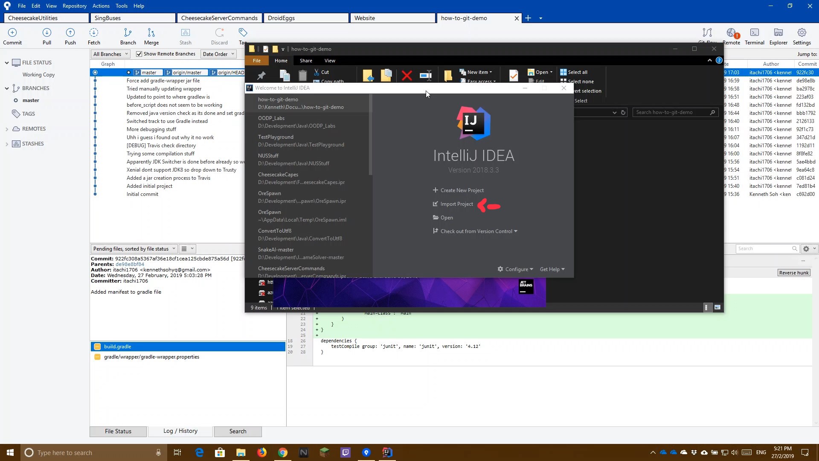
Task: Select build.gradle in the pending files list
Action: [x=118, y=347]
